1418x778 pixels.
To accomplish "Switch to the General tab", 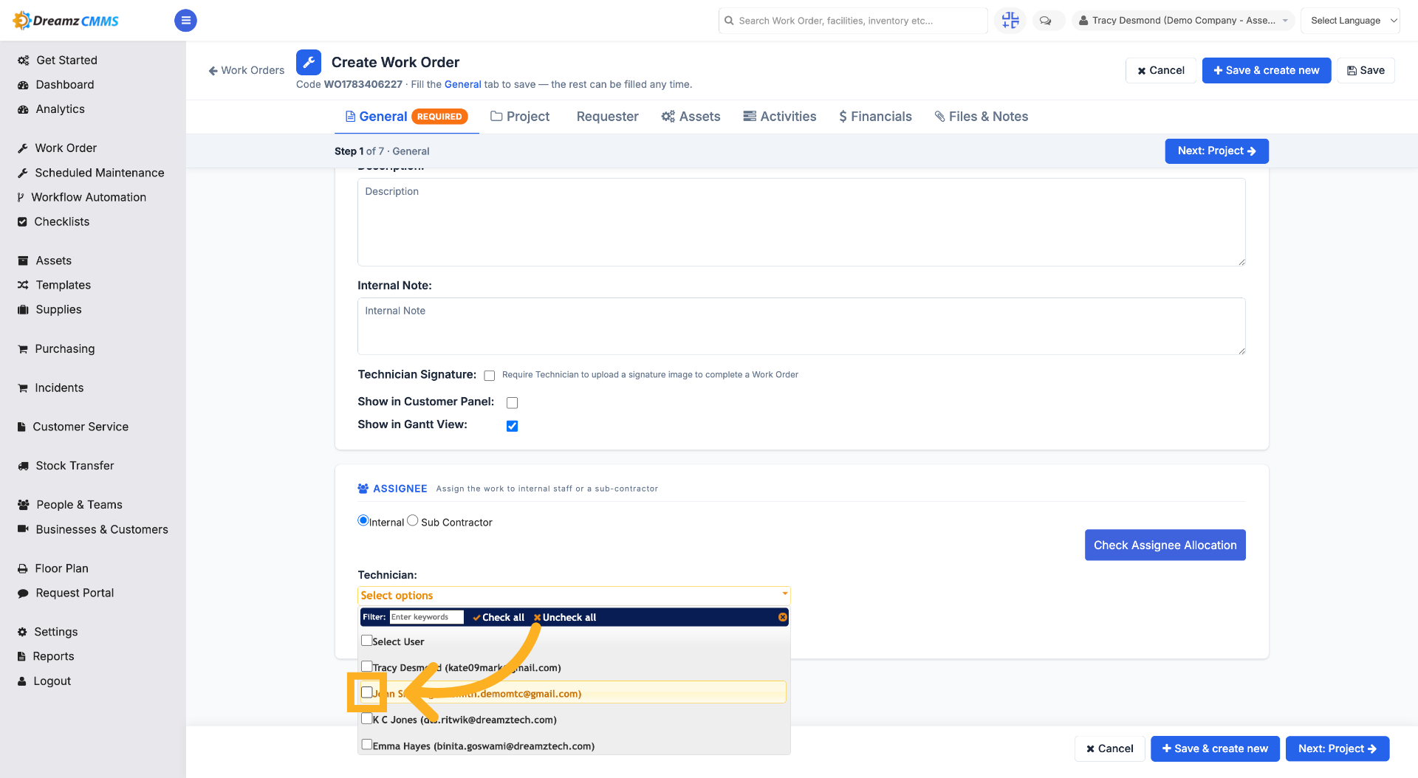I will 406,117.
